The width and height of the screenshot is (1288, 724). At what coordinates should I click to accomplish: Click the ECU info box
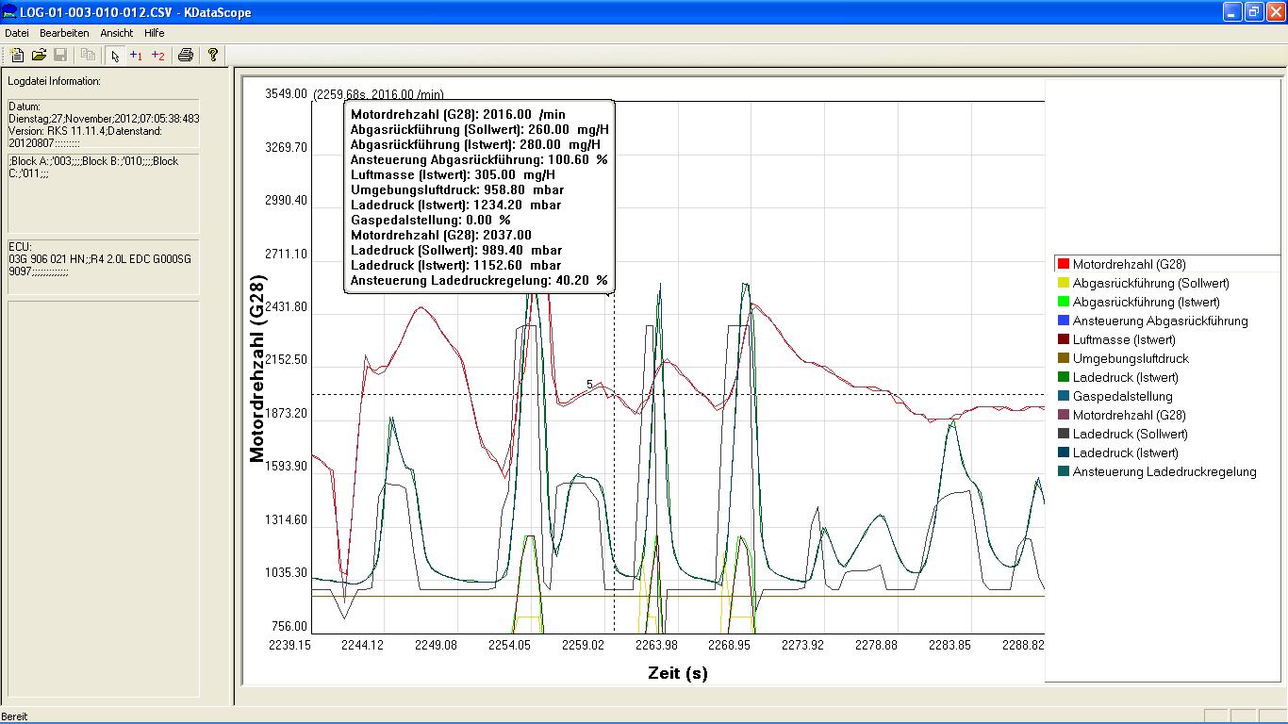point(104,265)
